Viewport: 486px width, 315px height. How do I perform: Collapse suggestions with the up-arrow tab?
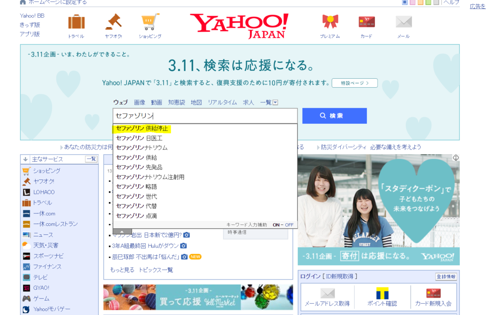(x=122, y=232)
